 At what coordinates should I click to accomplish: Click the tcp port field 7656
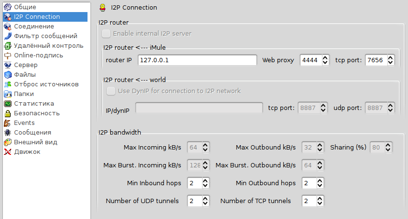376,60
